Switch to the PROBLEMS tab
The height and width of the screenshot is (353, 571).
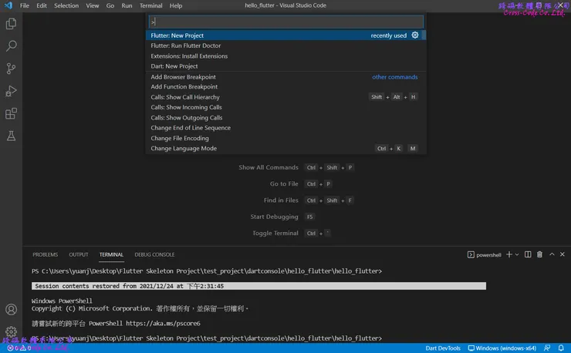tap(45, 254)
